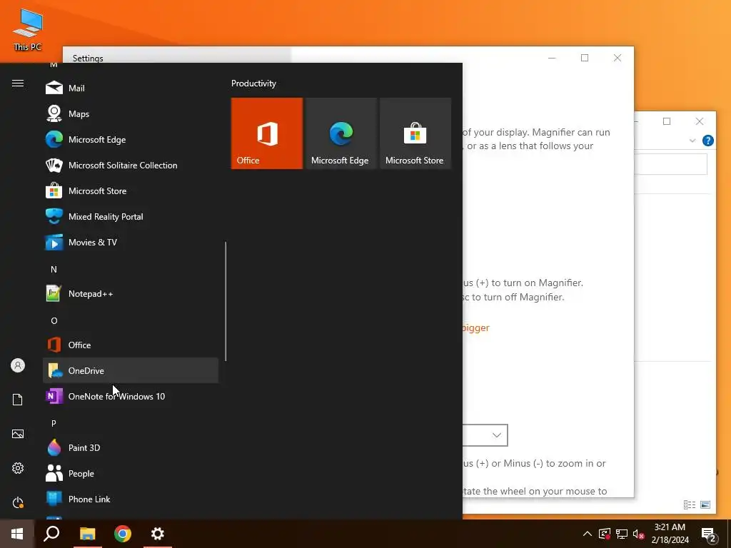Launch Notepad++ from the list

click(x=131, y=293)
